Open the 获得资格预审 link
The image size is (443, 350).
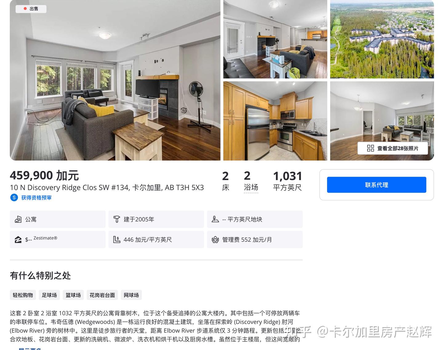click(x=36, y=198)
